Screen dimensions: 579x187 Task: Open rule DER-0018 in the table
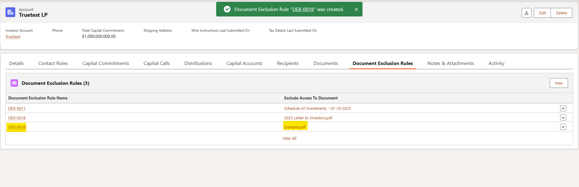pos(17,127)
